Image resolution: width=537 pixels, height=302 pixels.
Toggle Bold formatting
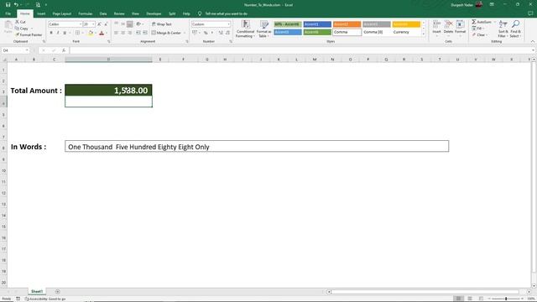point(51,33)
